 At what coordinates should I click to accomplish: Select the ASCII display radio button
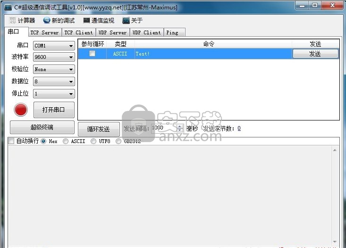(x=66, y=141)
